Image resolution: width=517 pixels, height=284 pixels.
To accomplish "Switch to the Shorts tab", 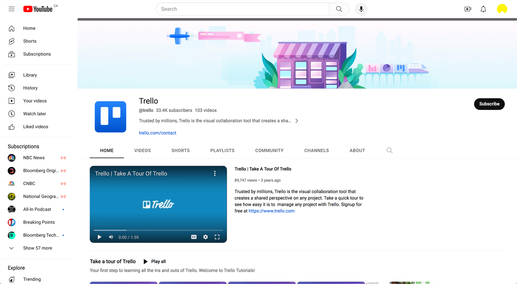I will pos(181,150).
